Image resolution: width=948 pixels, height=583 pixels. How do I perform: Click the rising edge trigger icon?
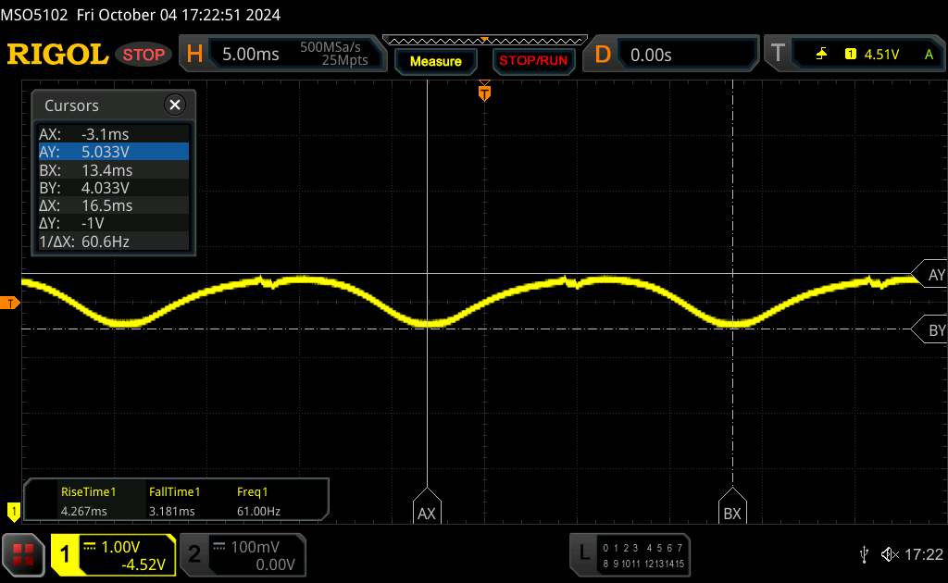click(821, 55)
